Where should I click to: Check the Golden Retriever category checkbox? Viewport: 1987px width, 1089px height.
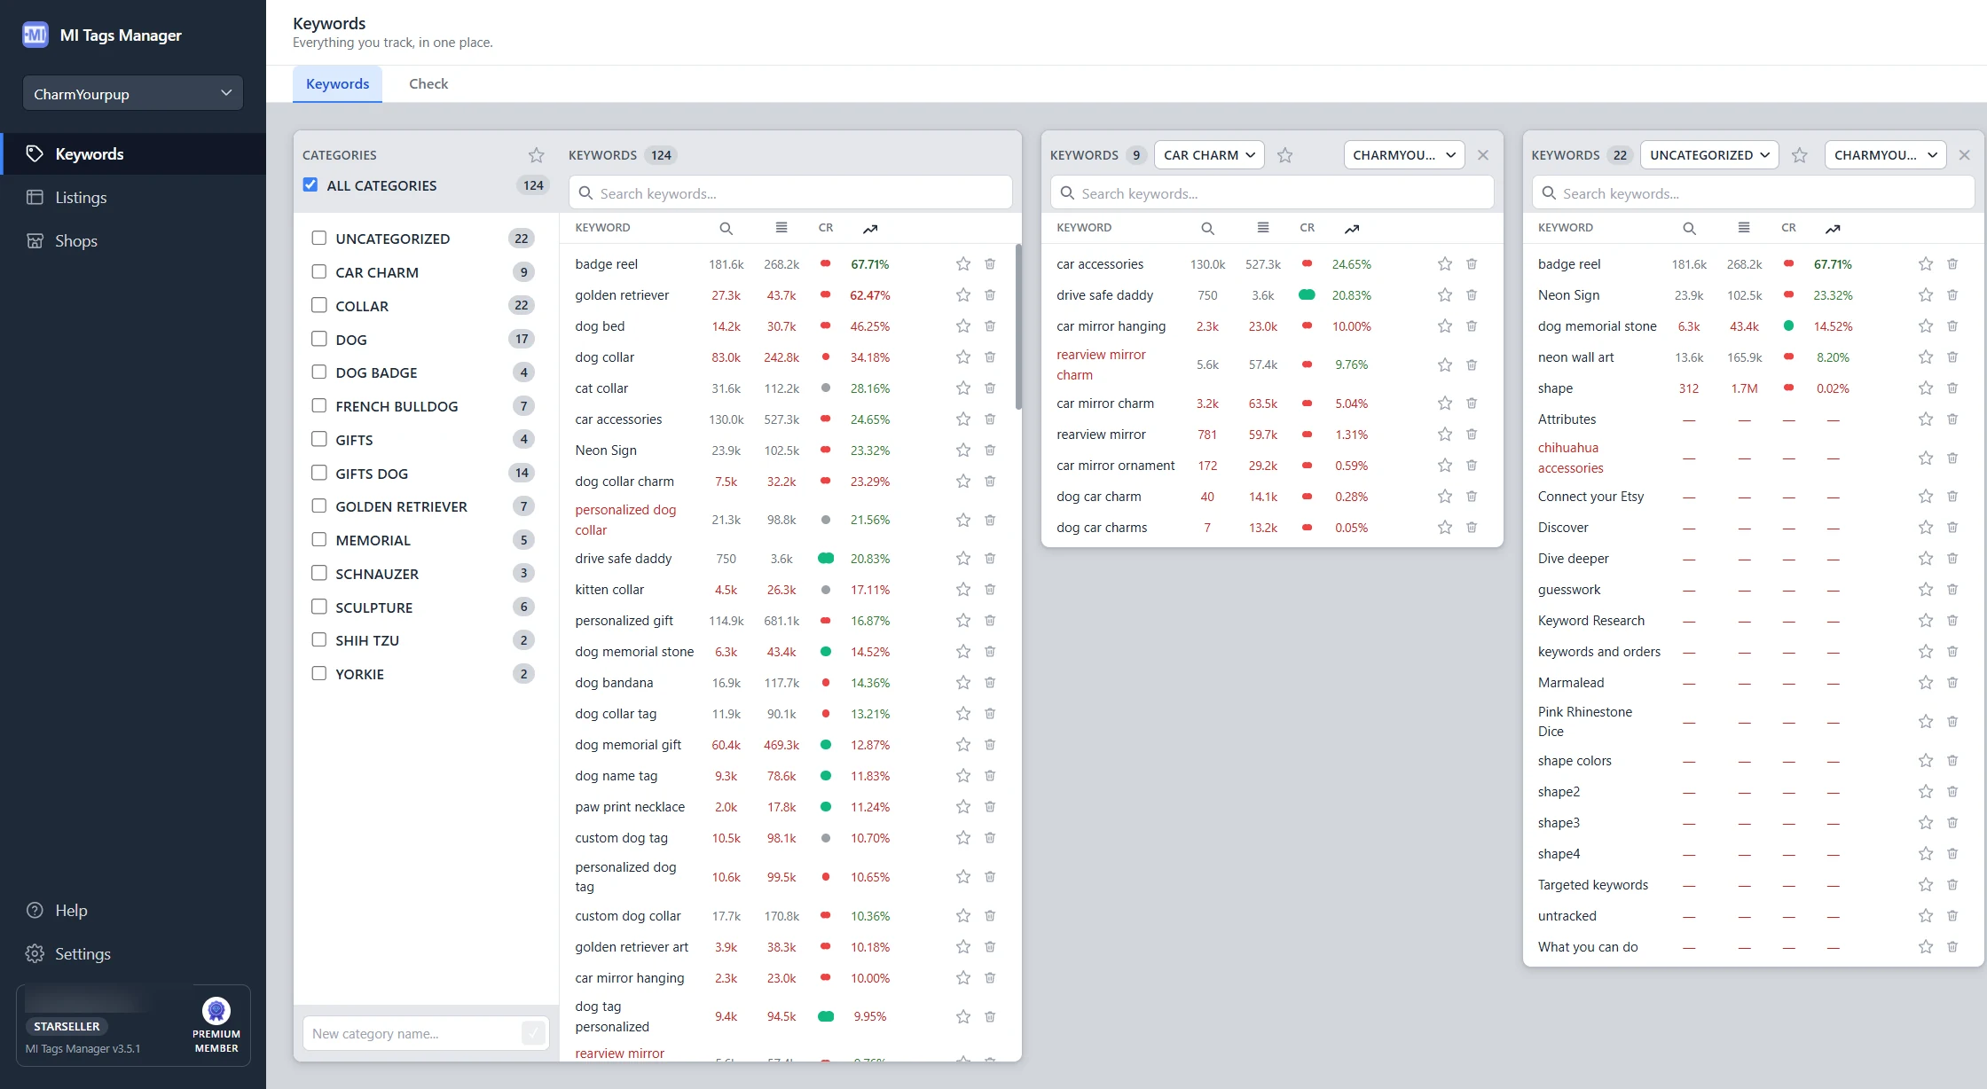pyautogui.click(x=319, y=505)
